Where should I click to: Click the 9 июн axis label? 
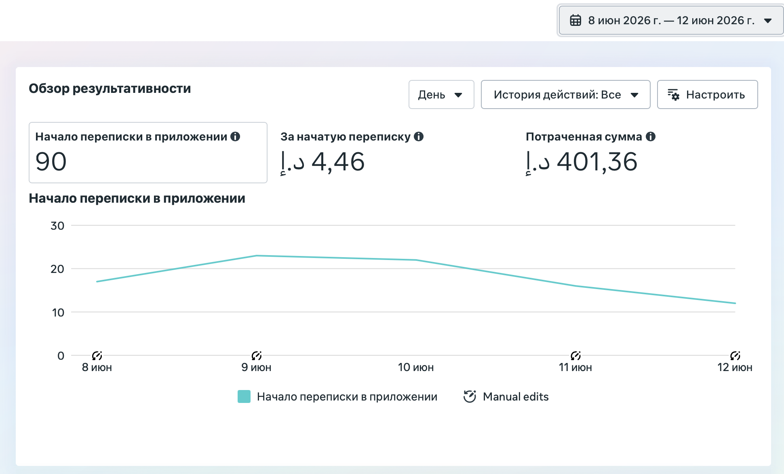coord(256,367)
